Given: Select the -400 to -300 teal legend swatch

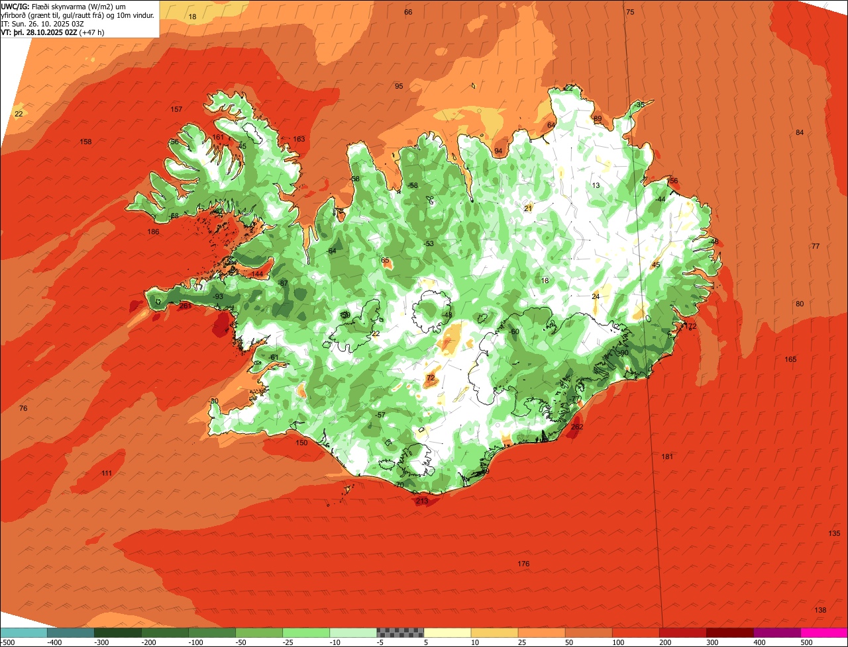Looking at the screenshot, I should [70, 632].
